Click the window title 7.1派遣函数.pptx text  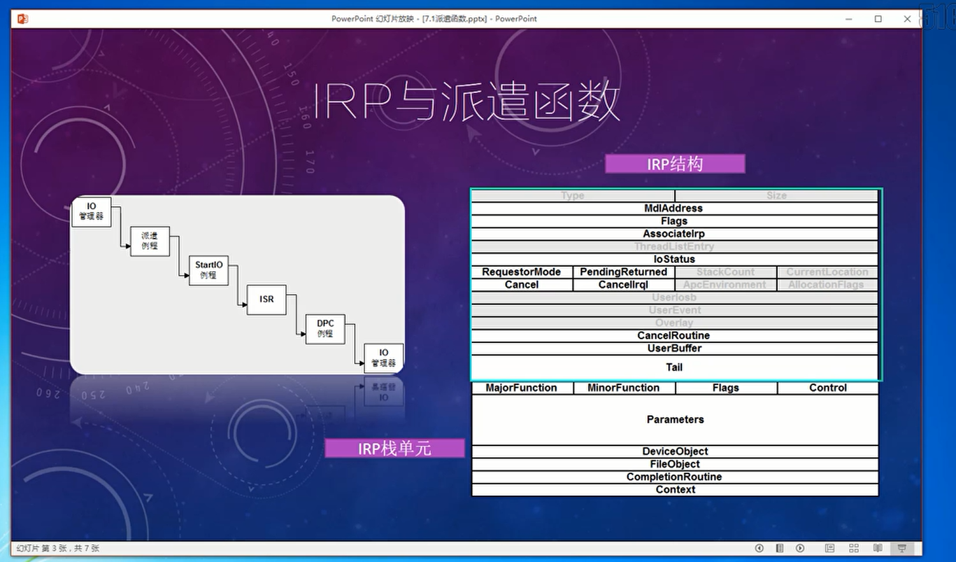tap(455, 19)
